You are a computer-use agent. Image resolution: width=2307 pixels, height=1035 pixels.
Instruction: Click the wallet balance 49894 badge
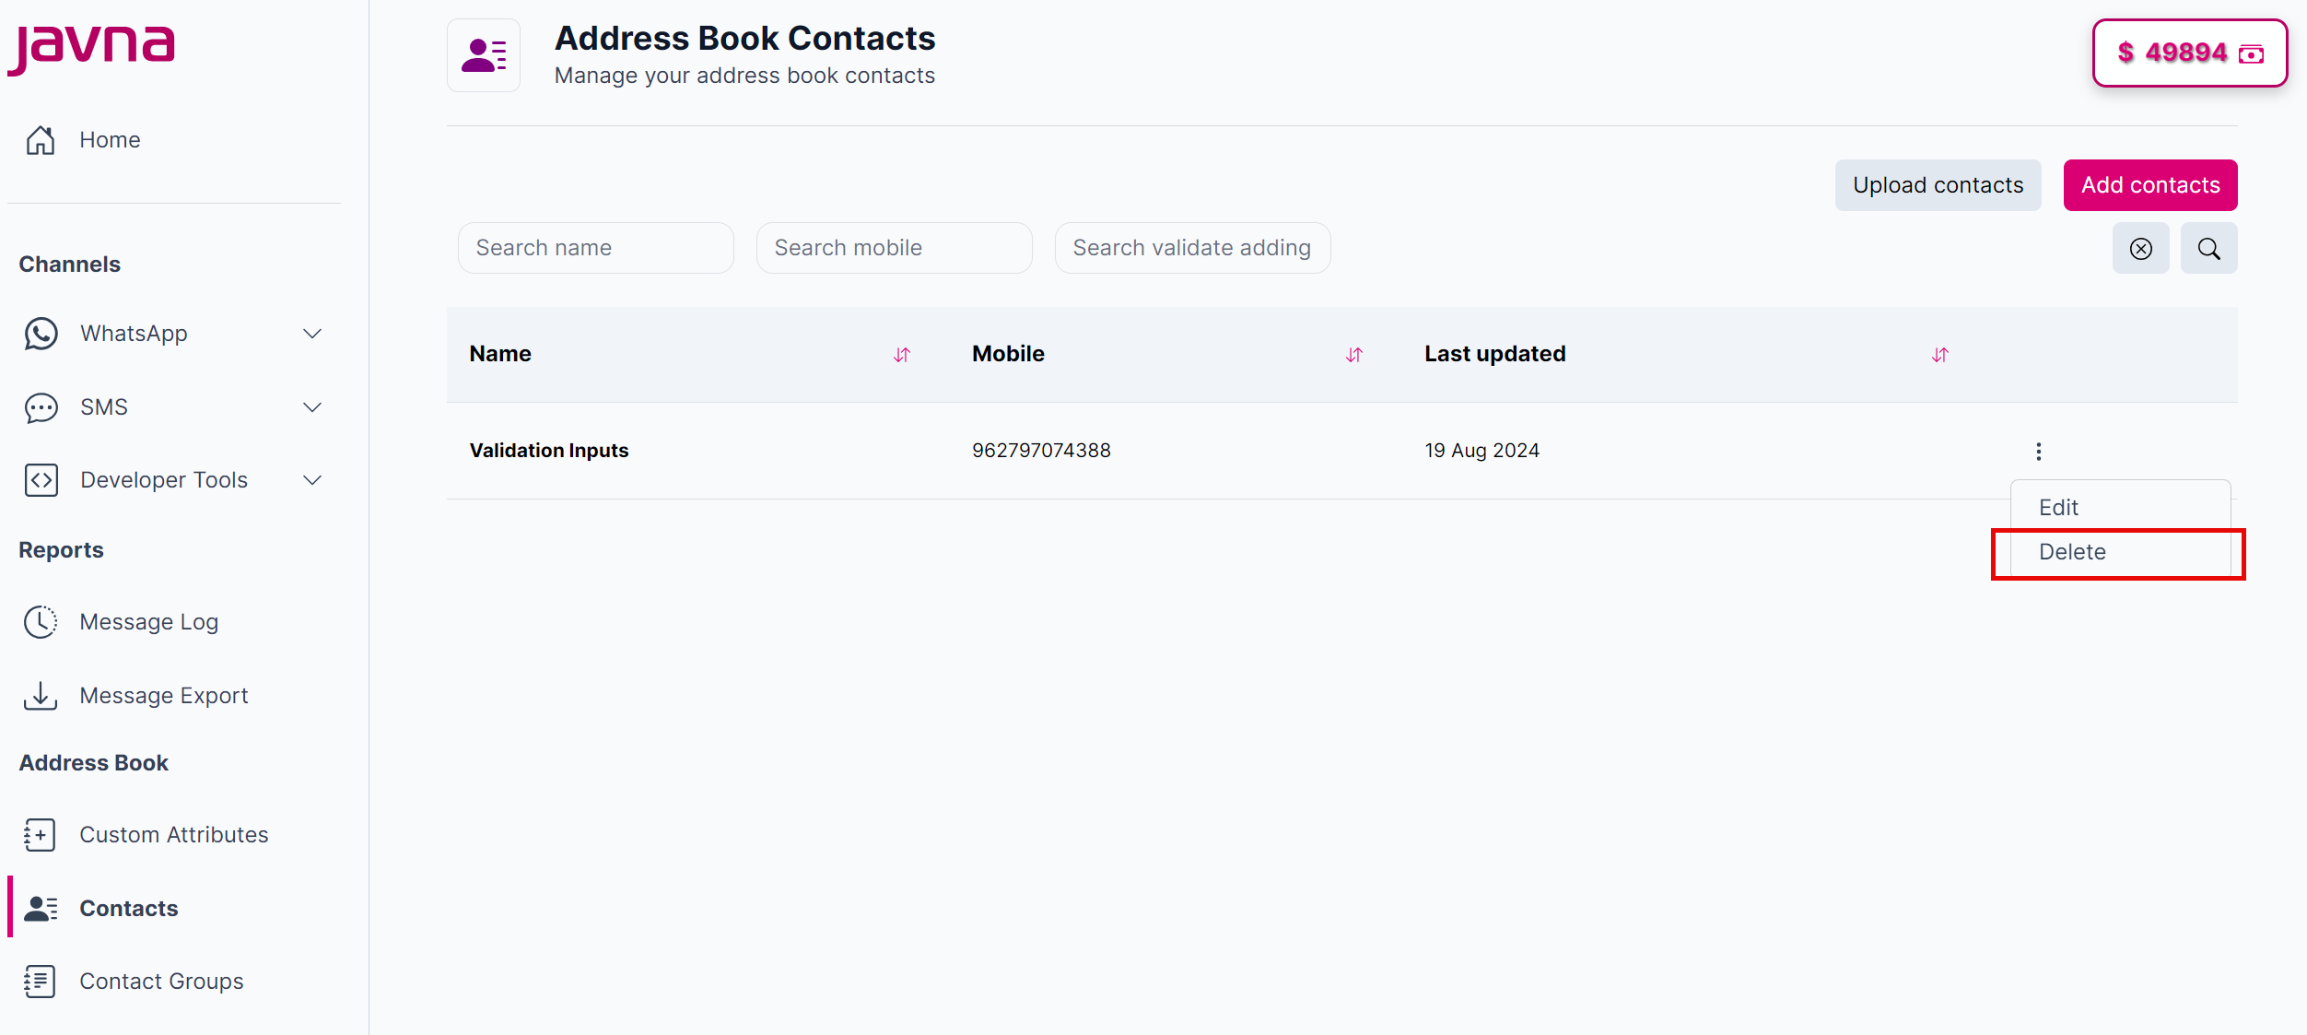point(2189,53)
